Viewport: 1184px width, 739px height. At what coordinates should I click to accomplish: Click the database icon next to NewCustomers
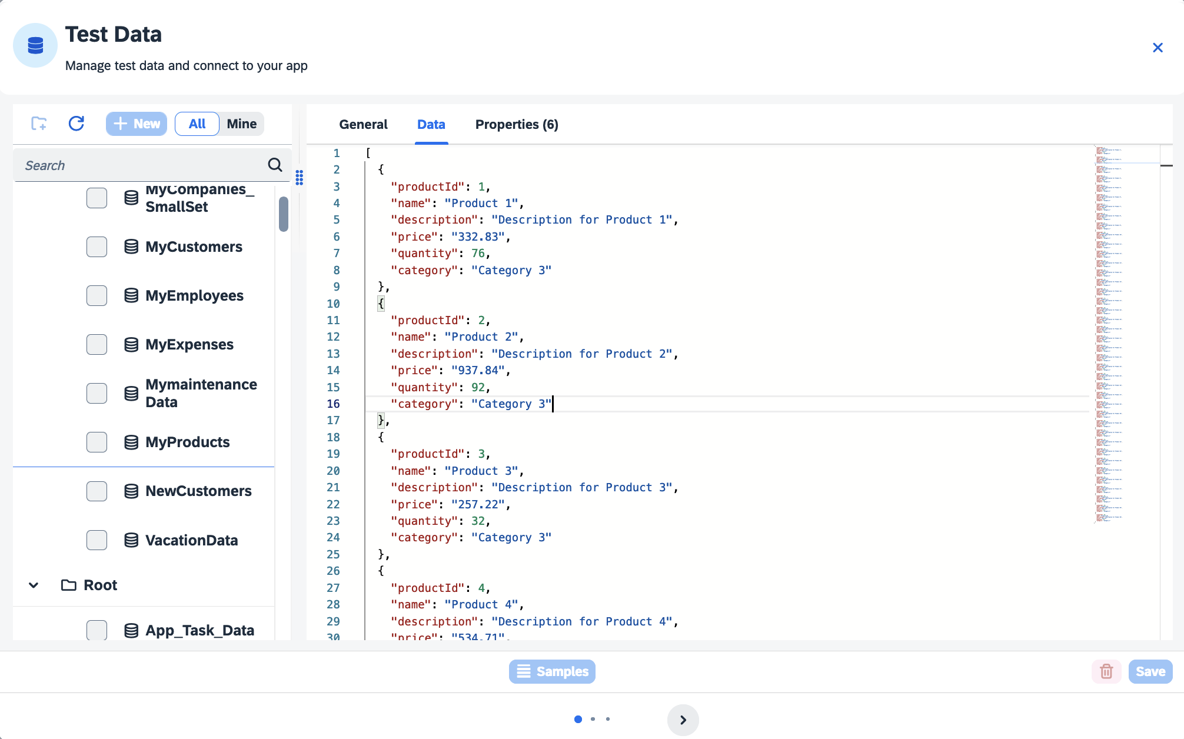coord(131,491)
